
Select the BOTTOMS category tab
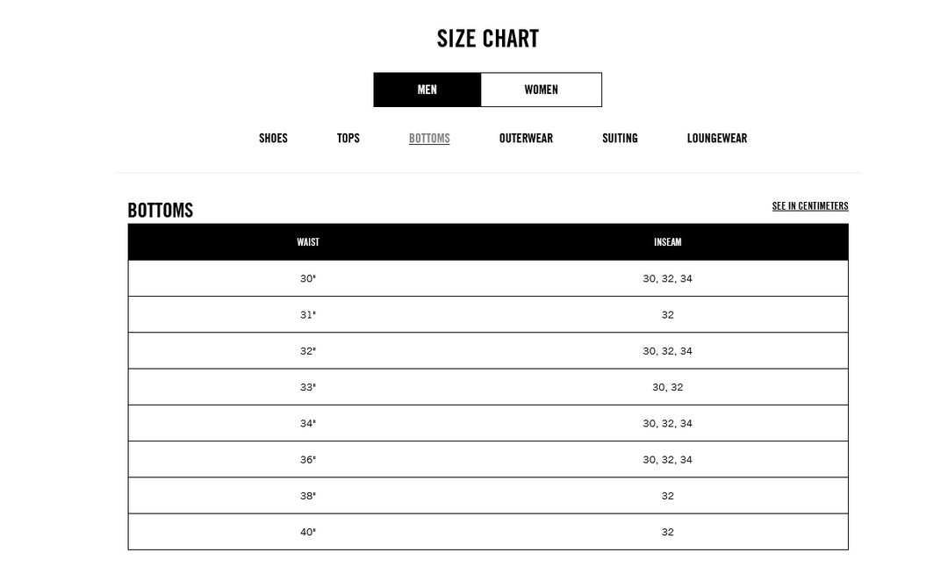click(429, 139)
